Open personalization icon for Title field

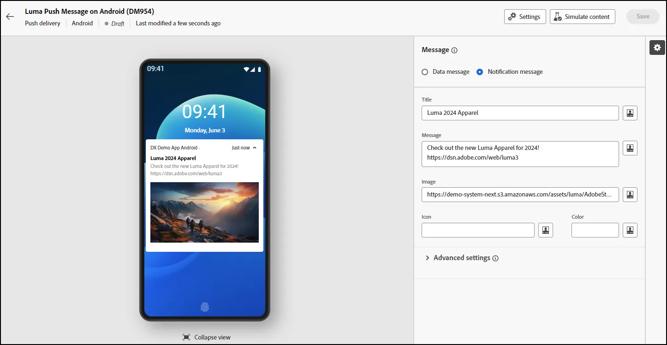(x=630, y=113)
